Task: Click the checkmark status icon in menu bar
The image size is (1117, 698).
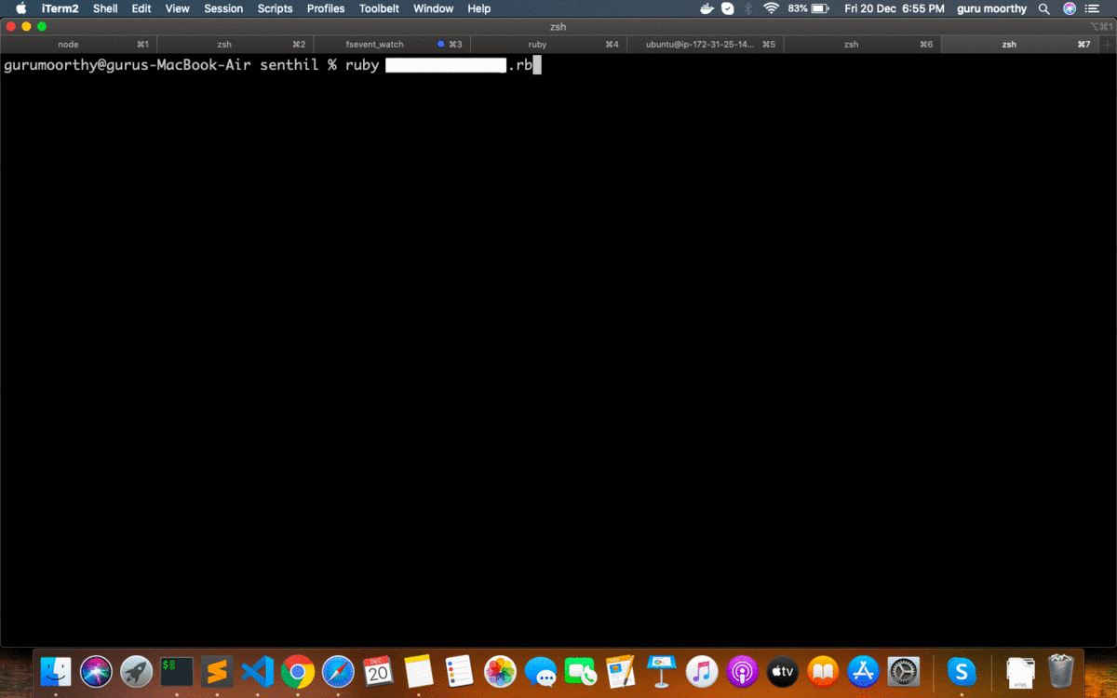Action: tap(728, 8)
